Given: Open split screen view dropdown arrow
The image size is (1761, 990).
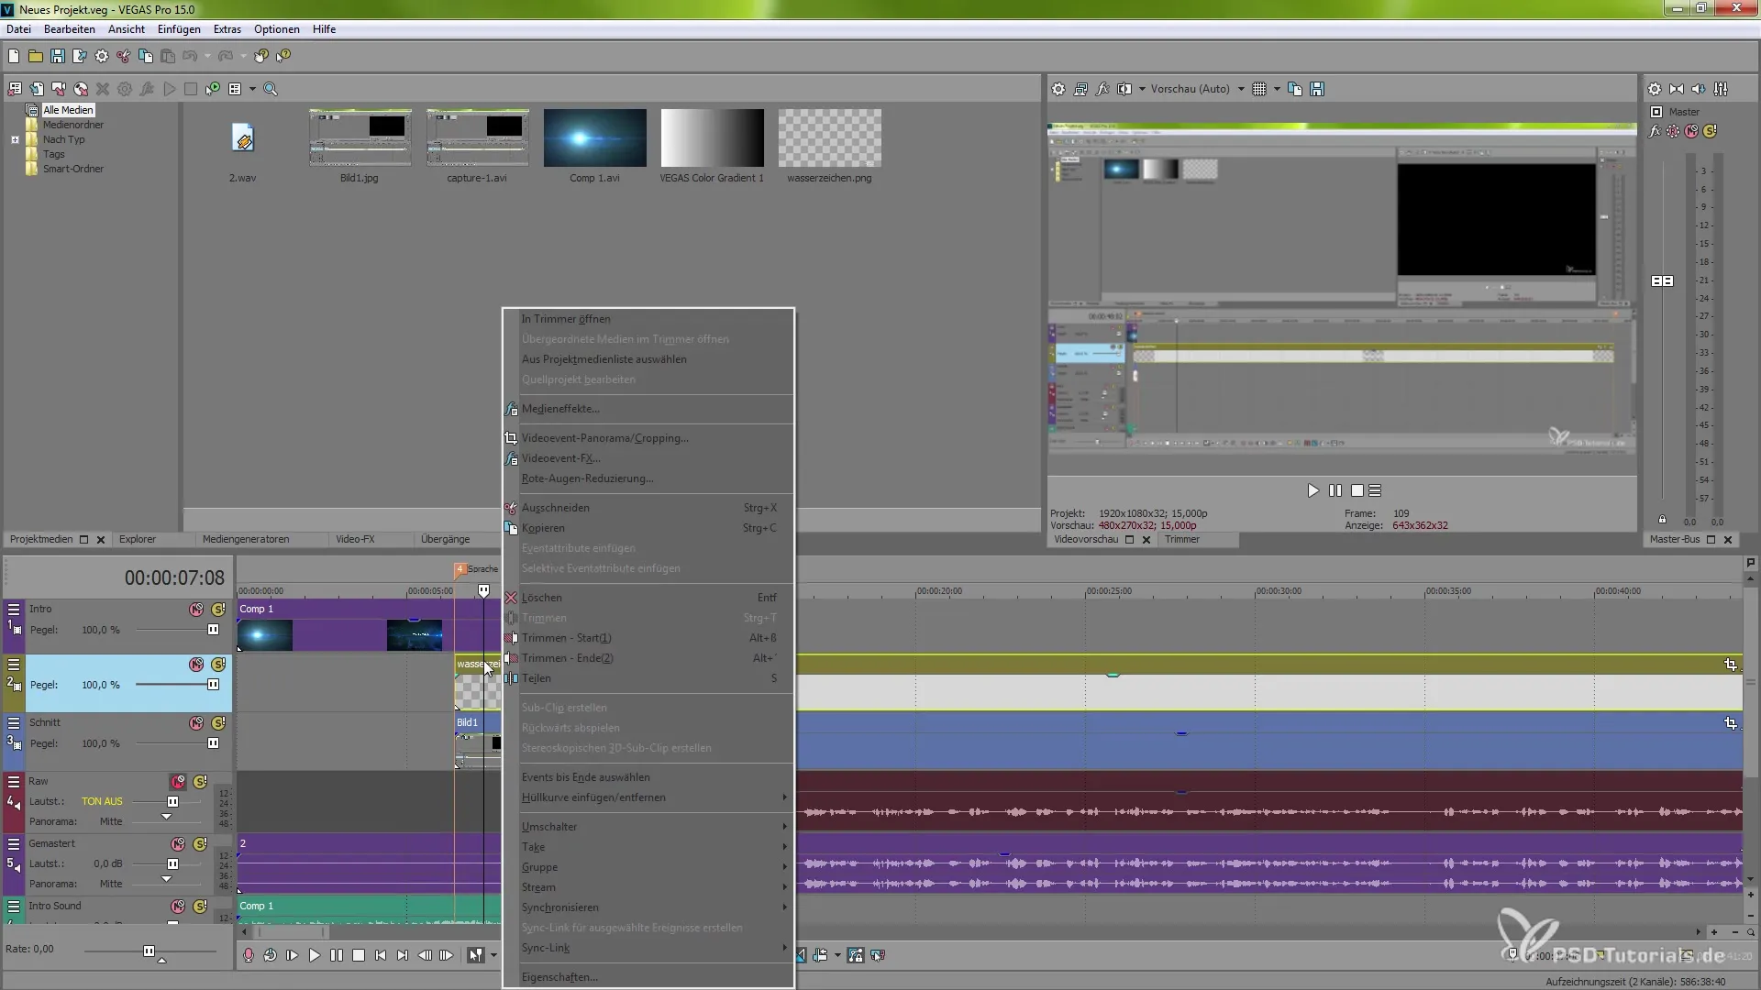Looking at the screenshot, I should point(1142,89).
